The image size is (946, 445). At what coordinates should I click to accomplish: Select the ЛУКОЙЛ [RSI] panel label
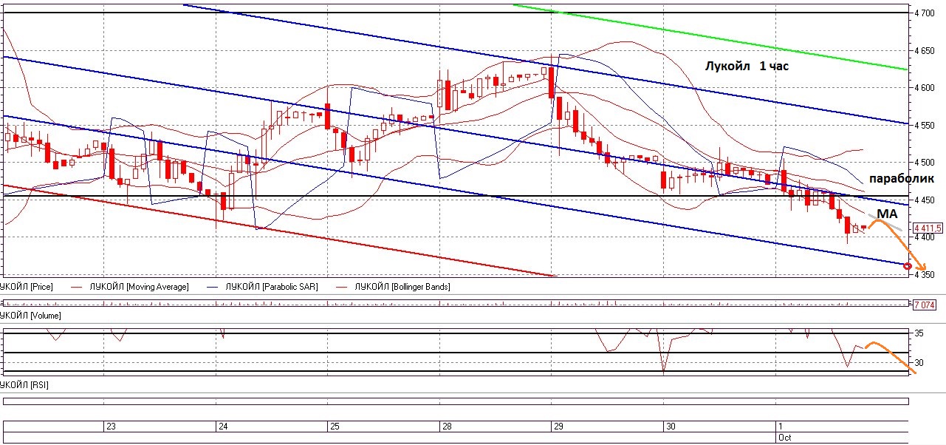pyautogui.click(x=24, y=385)
